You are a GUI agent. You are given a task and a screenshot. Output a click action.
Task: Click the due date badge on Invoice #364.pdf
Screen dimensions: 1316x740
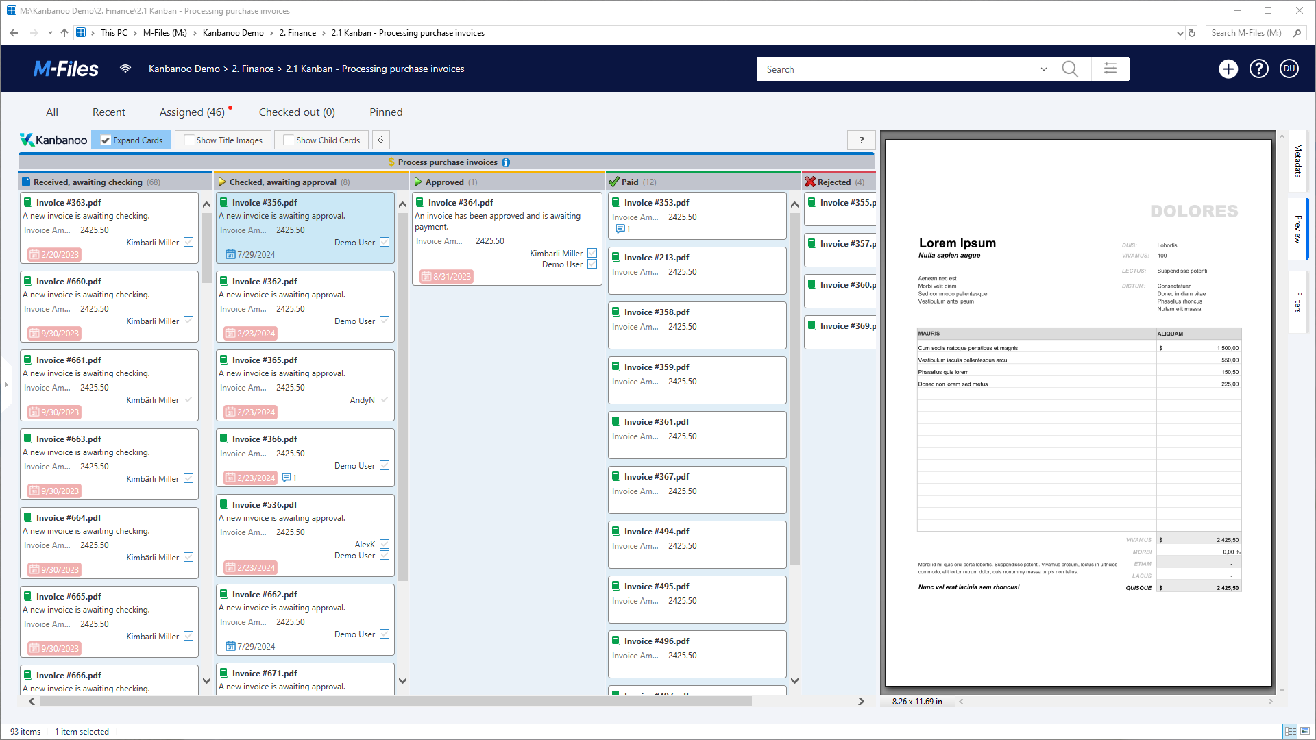click(446, 276)
